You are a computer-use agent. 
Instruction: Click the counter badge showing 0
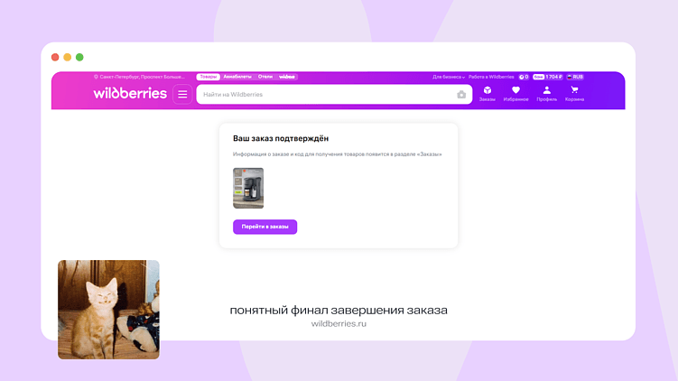click(x=524, y=77)
